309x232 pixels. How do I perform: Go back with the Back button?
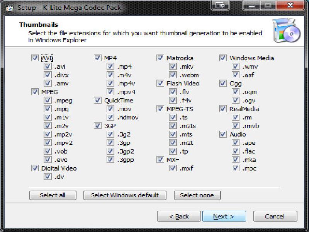coord(179,216)
